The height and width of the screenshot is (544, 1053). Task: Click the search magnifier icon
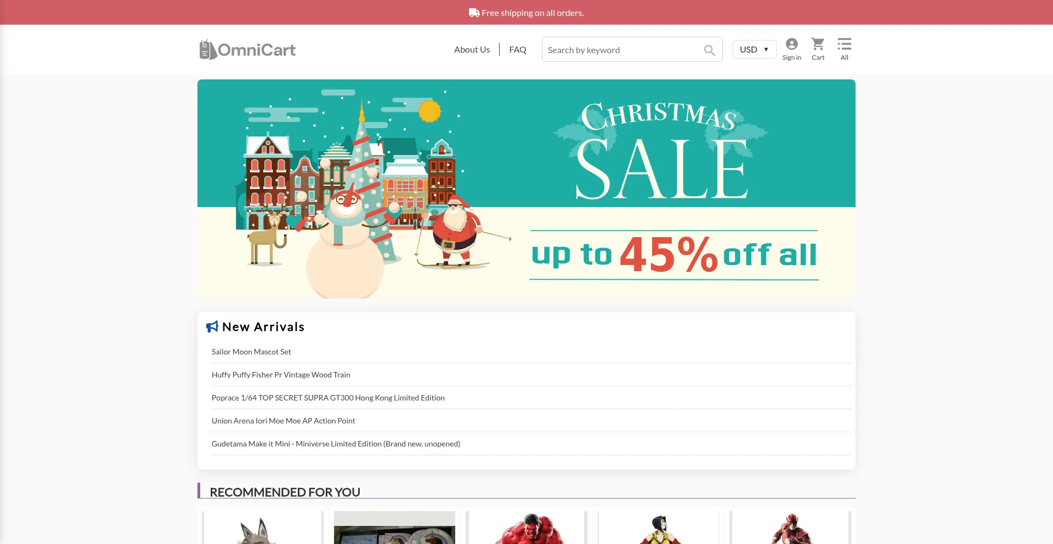709,50
